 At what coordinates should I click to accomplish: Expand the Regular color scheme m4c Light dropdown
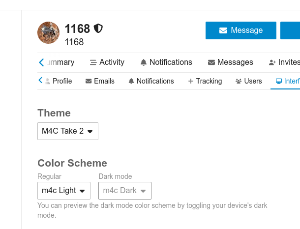[64, 191]
